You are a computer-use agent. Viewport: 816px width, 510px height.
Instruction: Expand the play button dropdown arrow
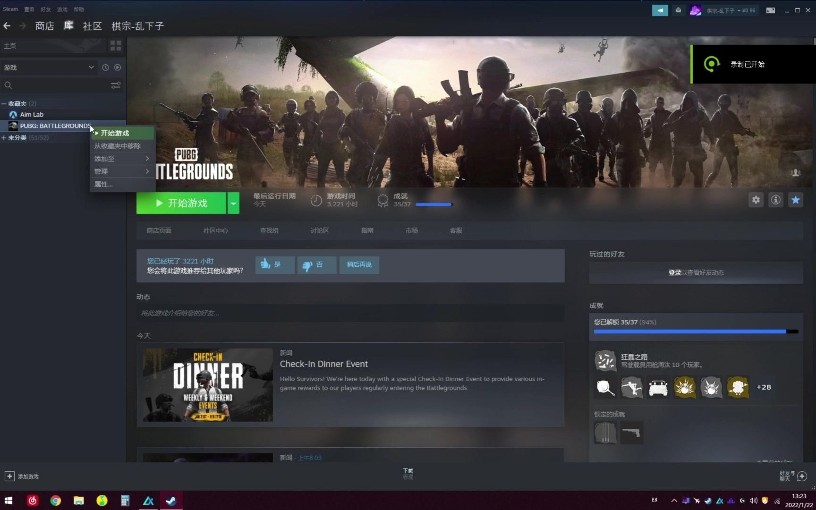(233, 203)
